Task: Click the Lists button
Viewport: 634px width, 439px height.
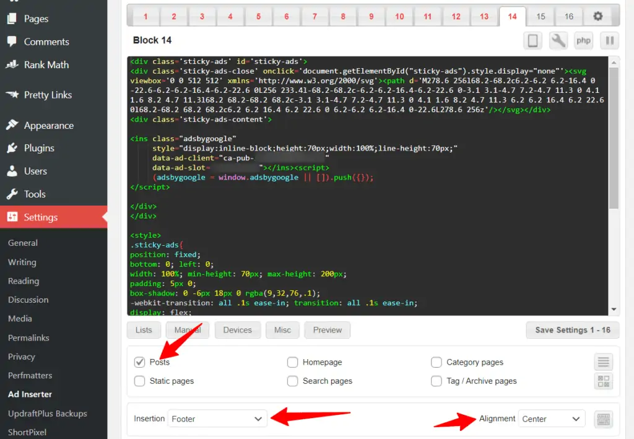Action: click(x=144, y=330)
